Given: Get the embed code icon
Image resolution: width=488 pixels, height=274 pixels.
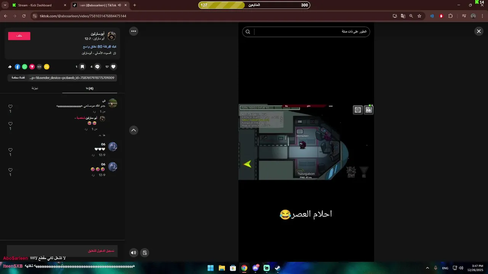Looking at the screenshot, I should click(39, 67).
